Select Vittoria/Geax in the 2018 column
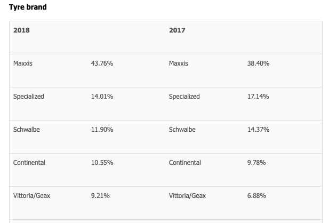 click(x=32, y=196)
